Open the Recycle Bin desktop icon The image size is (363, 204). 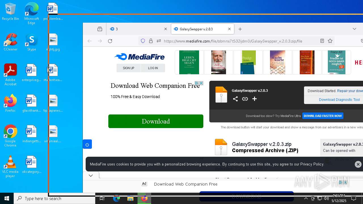(x=10, y=12)
